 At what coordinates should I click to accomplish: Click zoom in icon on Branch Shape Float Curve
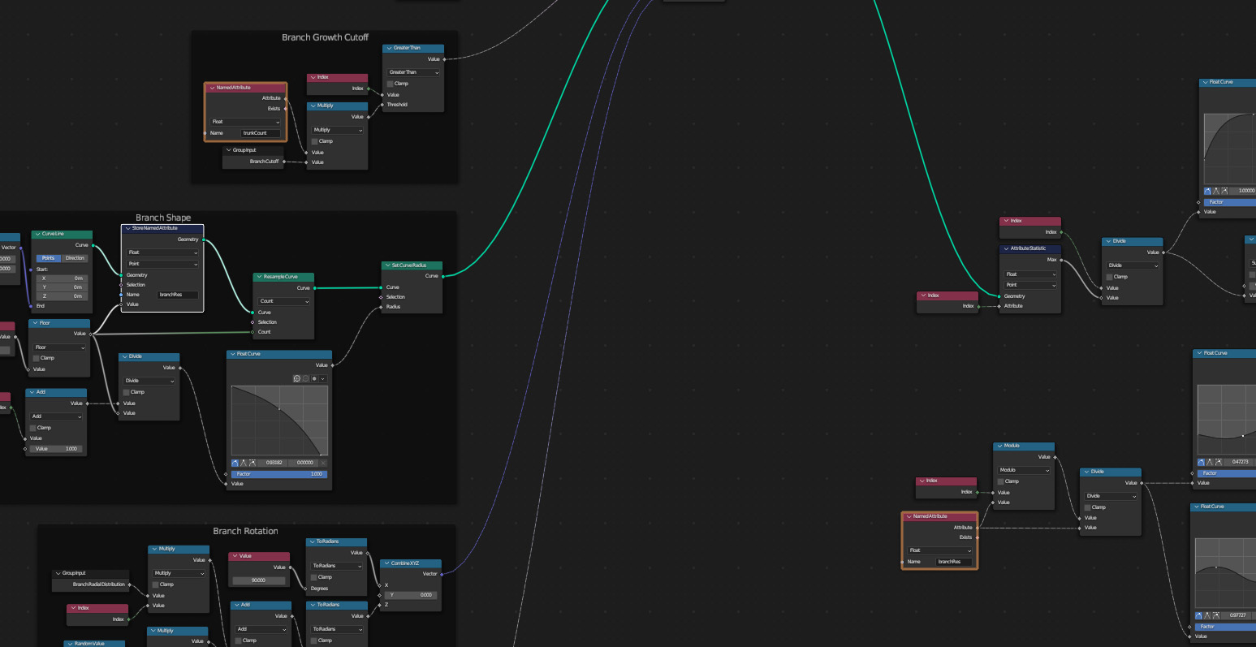(x=297, y=378)
